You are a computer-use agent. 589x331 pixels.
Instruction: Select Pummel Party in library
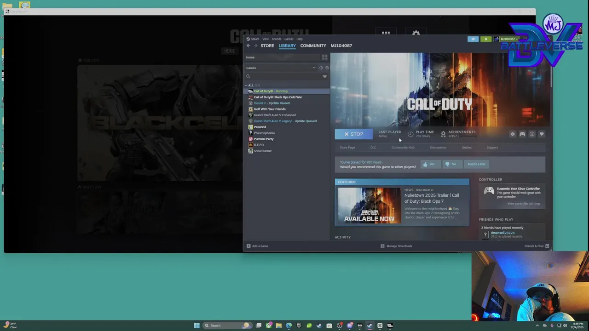(264, 139)
